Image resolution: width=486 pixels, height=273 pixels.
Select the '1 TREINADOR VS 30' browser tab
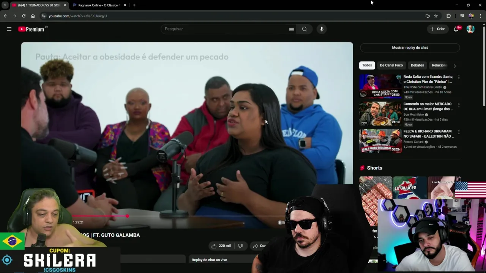39,5
